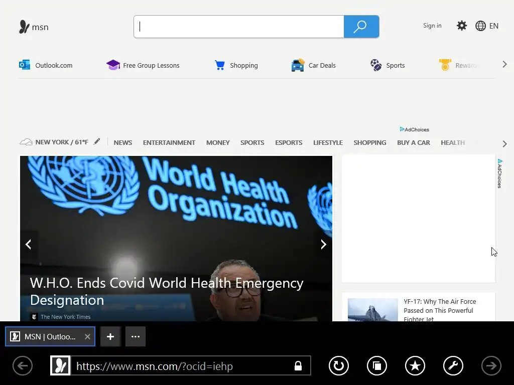This screenshot has height=385, width=514.
Task: Click the Rewards medal icon
Action: pyautogui.click(x=445, y=65)
